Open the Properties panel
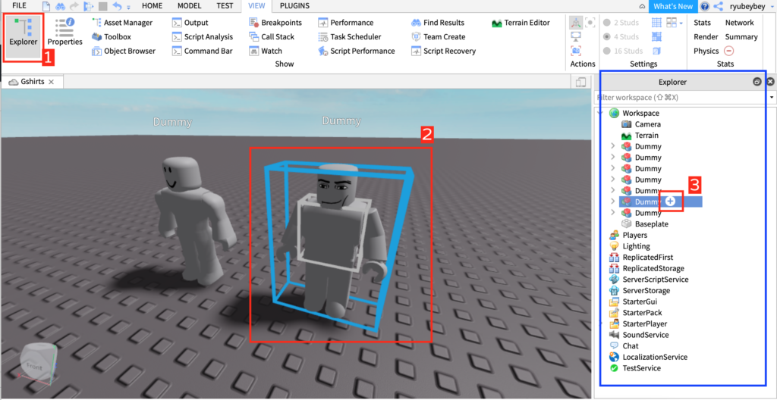 [x=65, y=33]
